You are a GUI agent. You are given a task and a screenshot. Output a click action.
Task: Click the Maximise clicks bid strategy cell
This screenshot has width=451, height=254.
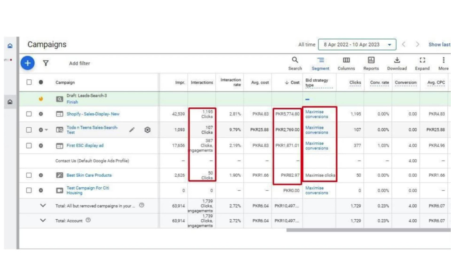[320, 175]
